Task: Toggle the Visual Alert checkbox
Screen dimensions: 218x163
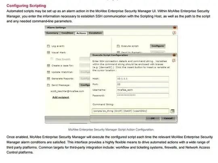Action: click(x=48, y=53)
